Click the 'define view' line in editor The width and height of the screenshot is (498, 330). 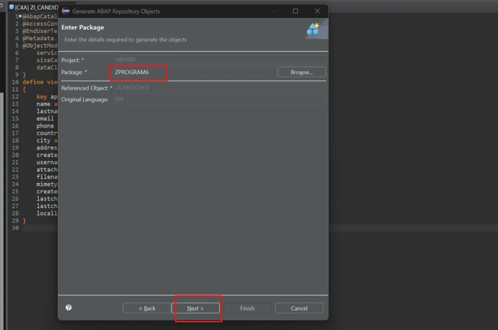(x=40, y=82)
